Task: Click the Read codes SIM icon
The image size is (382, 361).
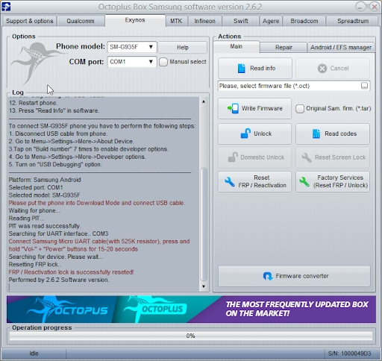Action: (x=316, y=134)
